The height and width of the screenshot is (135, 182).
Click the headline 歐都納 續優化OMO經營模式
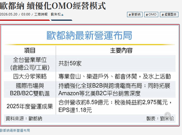[x=53, y=6]
